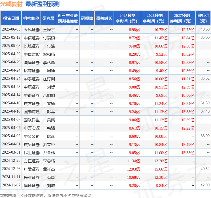Screen dimensions: 211x198
Task: Click the 8.97亿 forecast value
Action: (x=134, y=63)
